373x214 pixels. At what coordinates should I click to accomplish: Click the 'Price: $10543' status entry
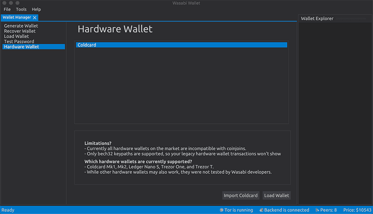coord(357,210)
